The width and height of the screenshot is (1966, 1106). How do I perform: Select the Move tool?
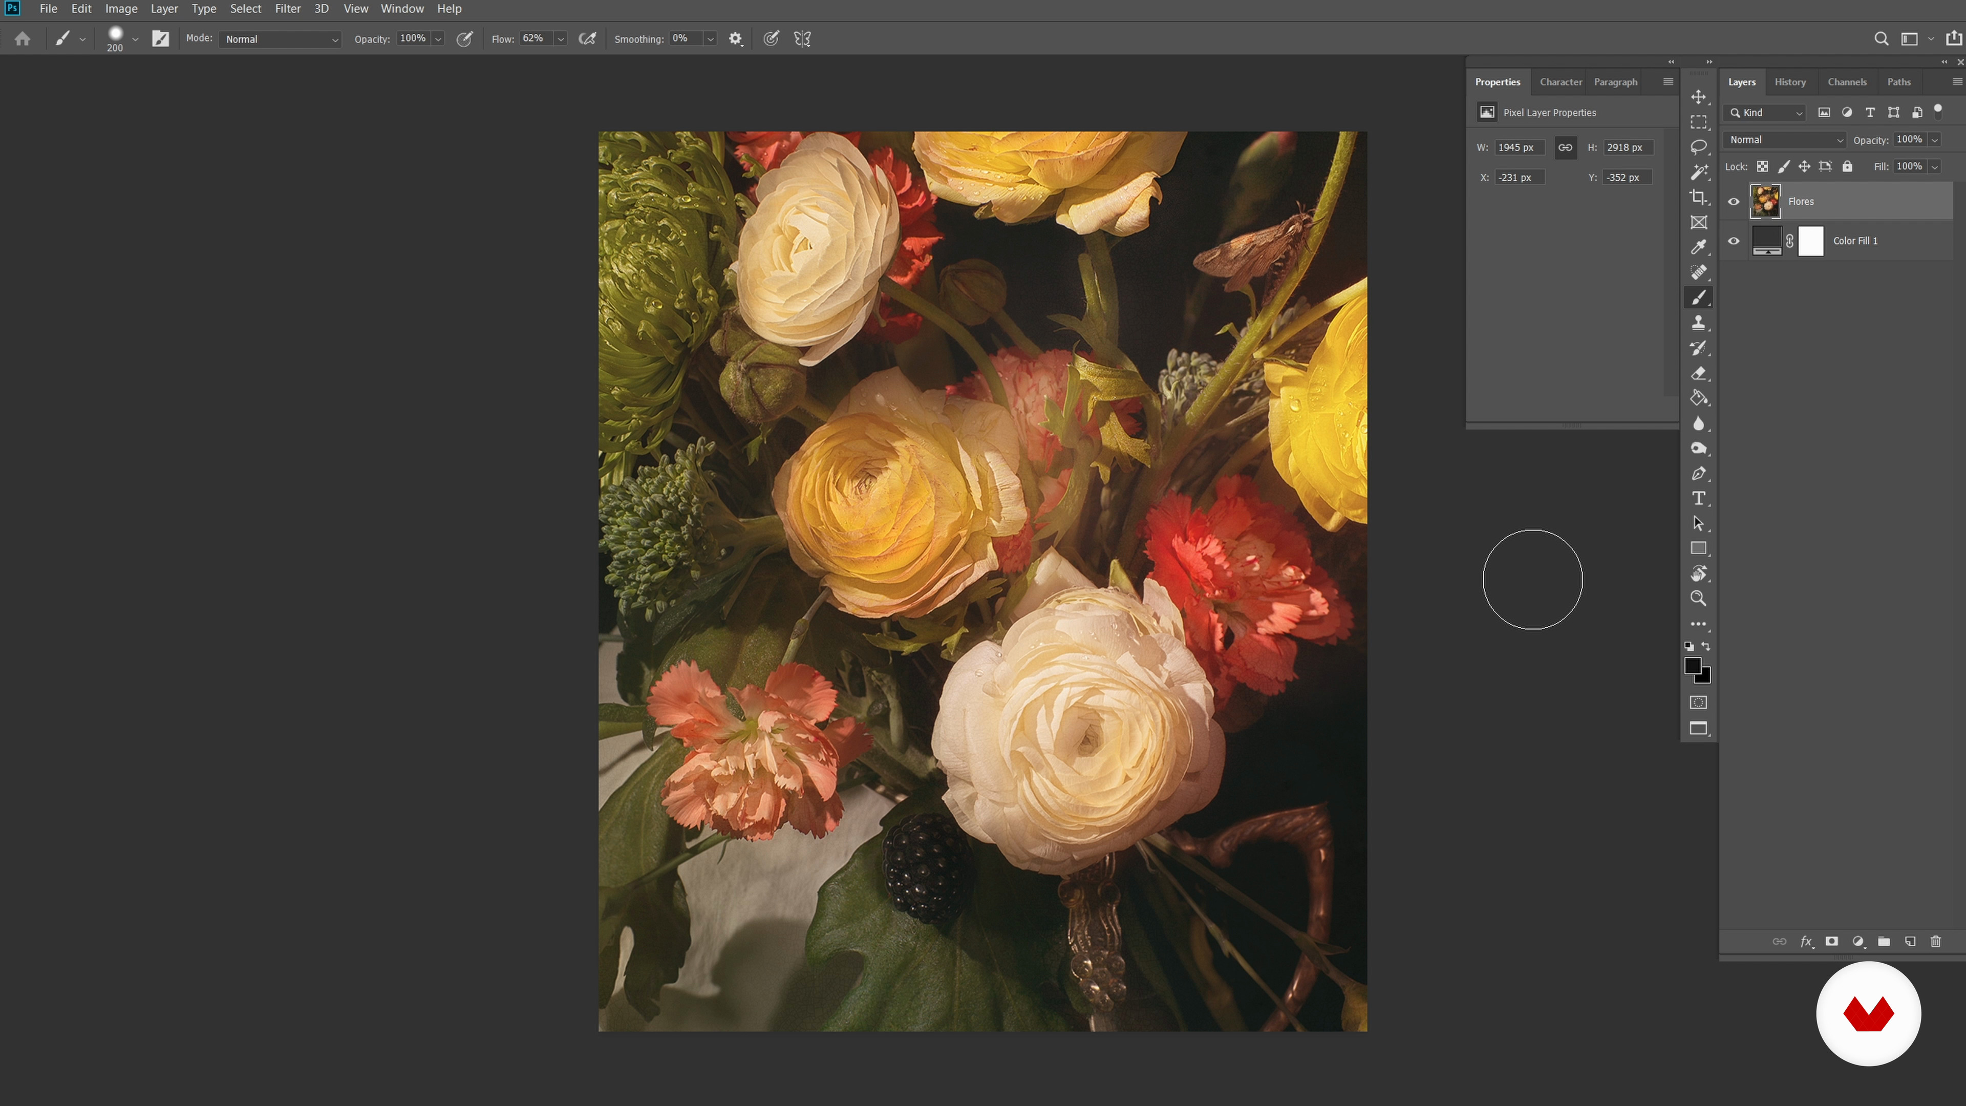point(1698,97)
